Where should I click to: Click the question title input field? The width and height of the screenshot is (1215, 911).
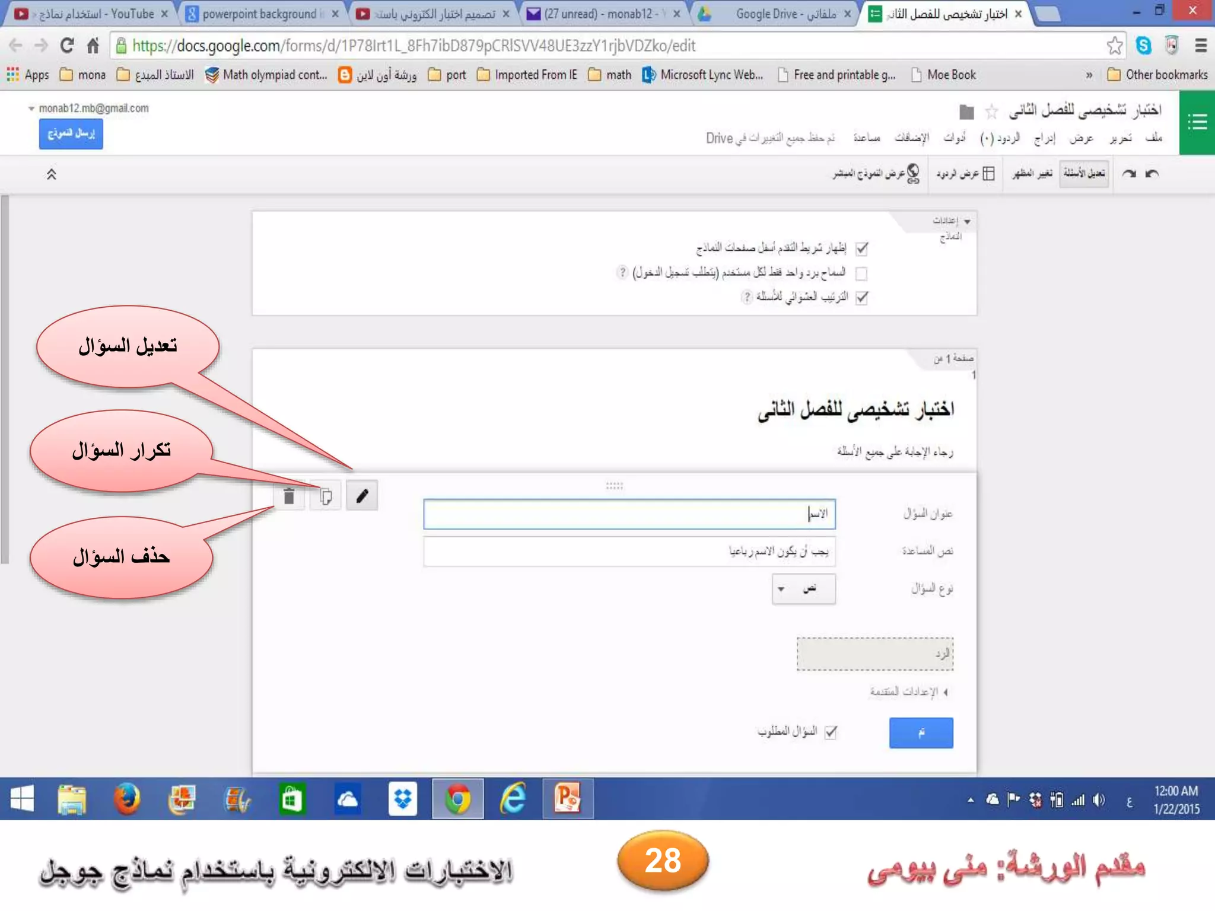[x=629, y=514]
